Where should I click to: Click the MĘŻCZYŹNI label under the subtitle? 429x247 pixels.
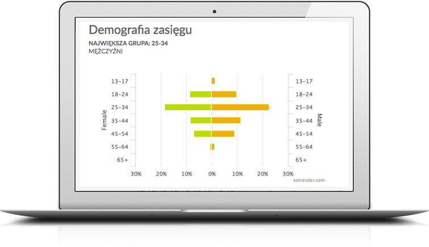106,51
